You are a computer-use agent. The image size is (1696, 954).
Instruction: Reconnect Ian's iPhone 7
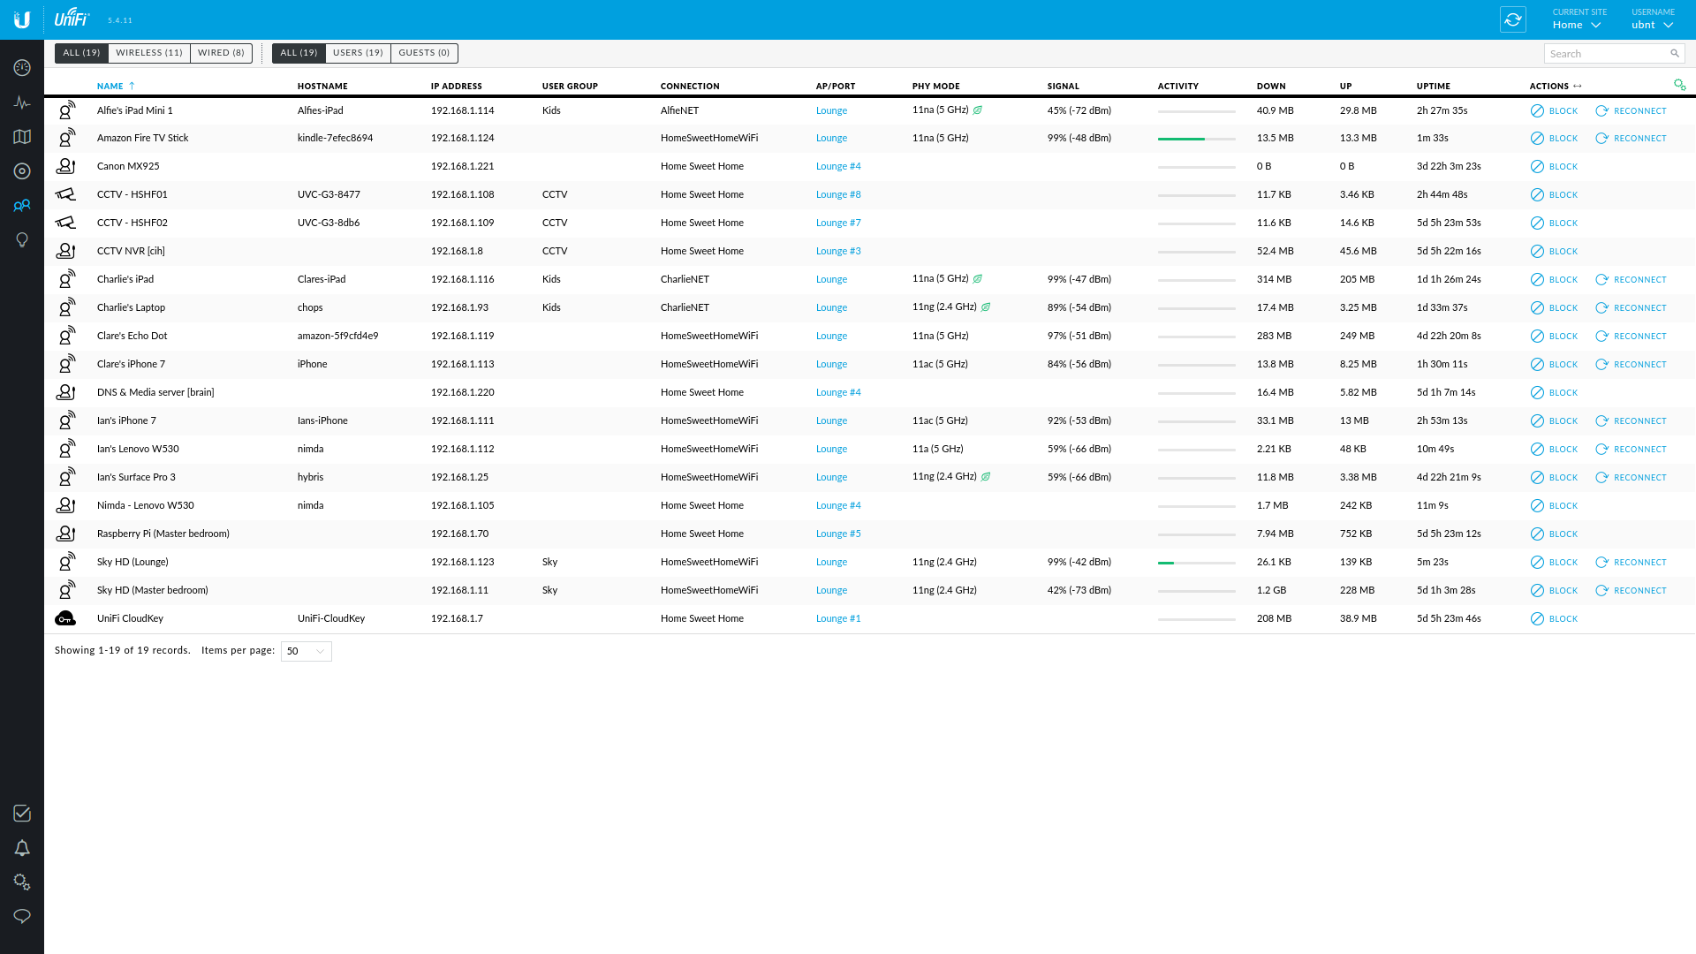pyautogui.click(x=1631, y=421)
